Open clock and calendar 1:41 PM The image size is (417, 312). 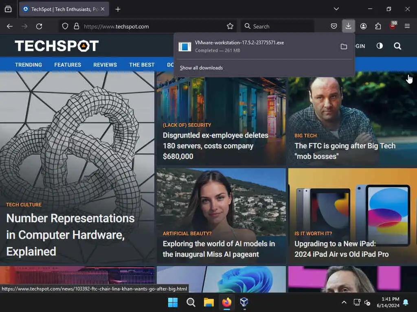pyautogui.click(x=388, y=302)
